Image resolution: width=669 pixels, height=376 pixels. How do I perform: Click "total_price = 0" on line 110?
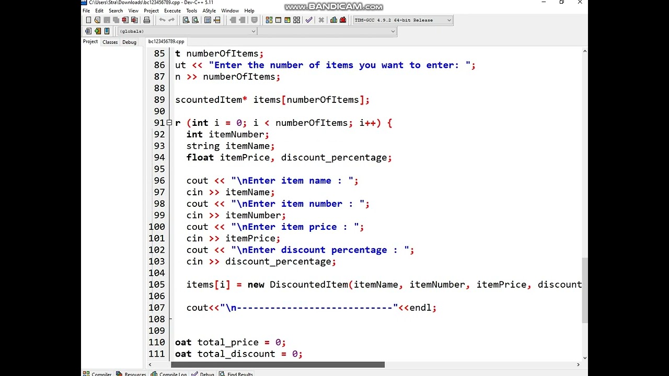click(239, 343)
